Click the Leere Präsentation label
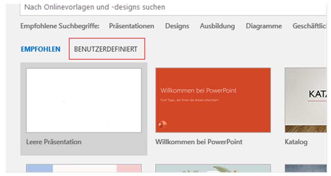 pyautogui.click(x=54, y=142)
